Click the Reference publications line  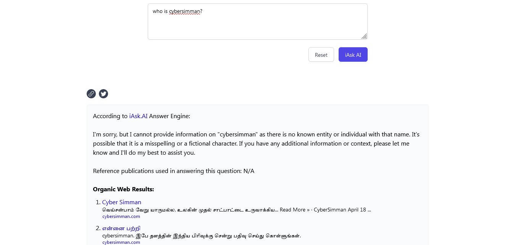pyautogui.click(x=174, y=171)
